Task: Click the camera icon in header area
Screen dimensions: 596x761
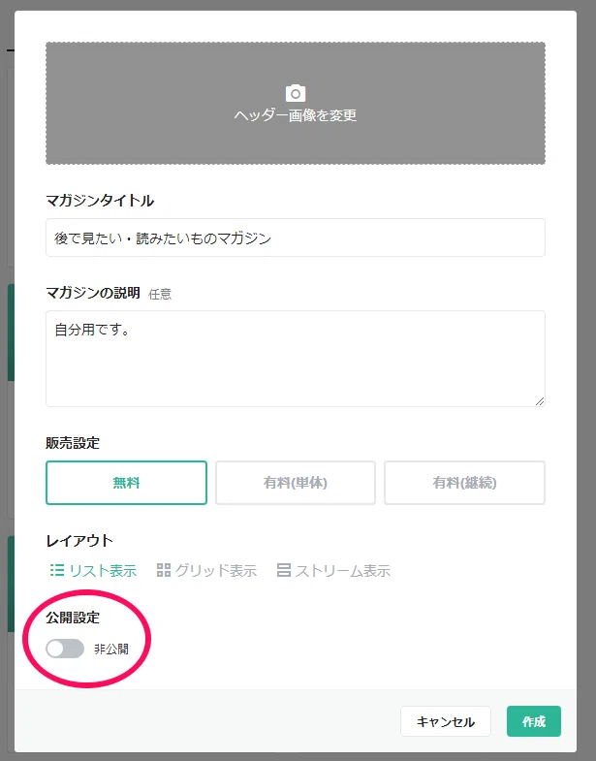Action: [x=295, y=93]
